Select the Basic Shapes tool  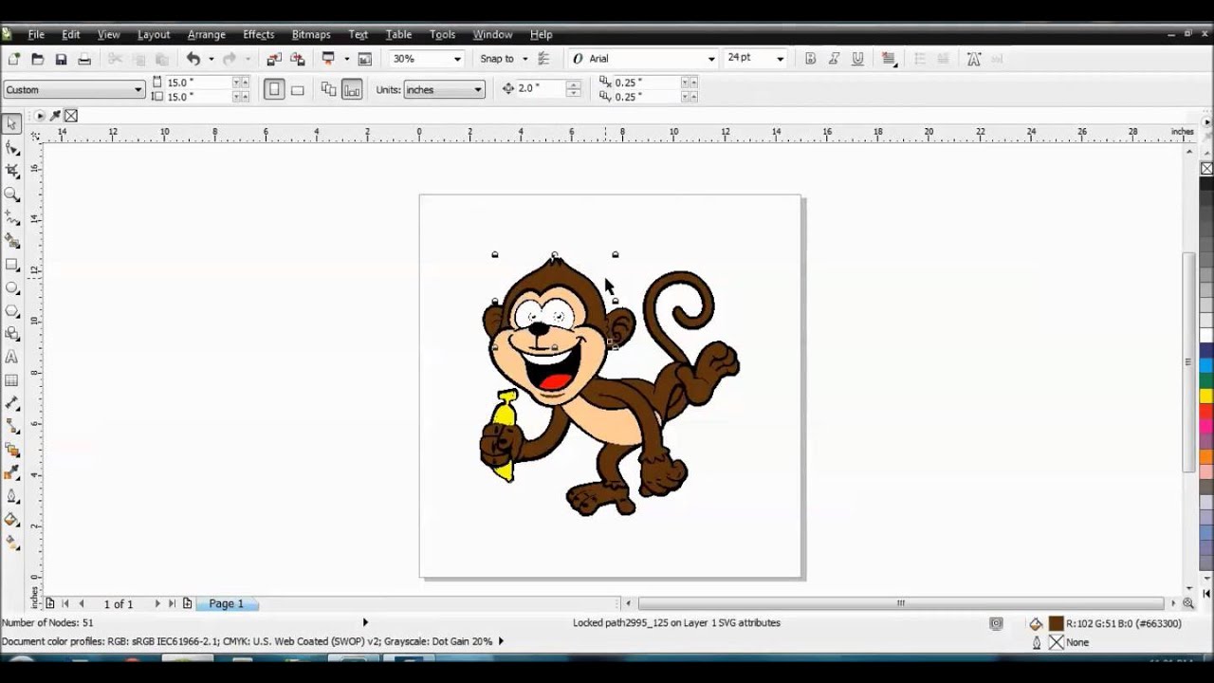point(11,334)
